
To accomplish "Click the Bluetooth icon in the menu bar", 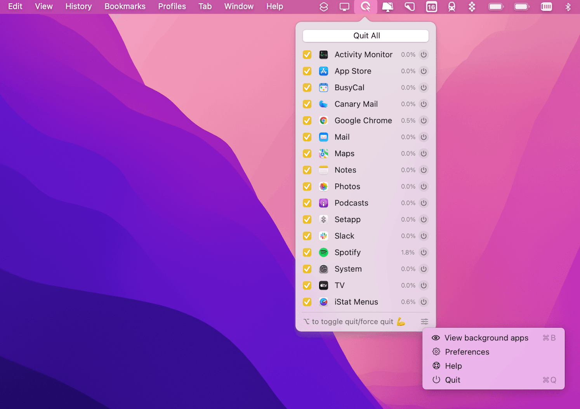I will point(568,7).
